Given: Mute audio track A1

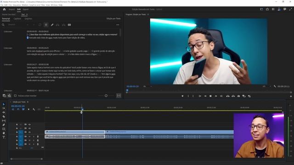Looking at the screenshot, I should (29, 137).
